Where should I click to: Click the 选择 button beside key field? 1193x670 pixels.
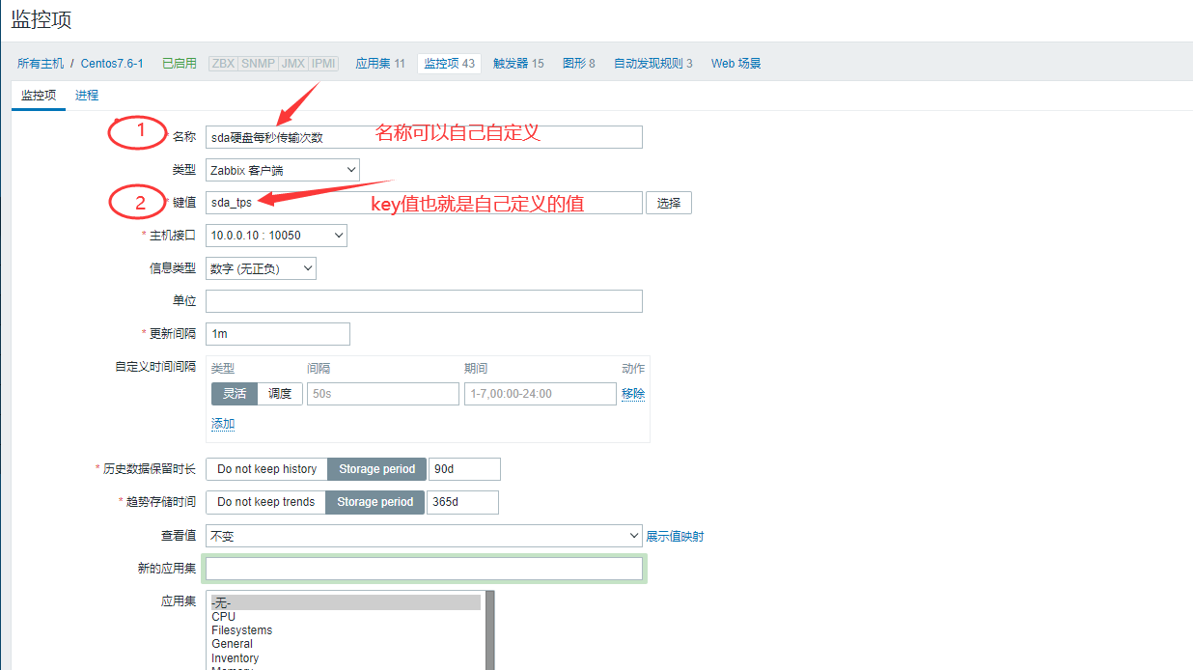click(669, 203)
